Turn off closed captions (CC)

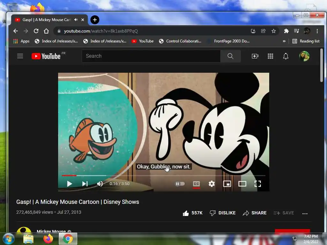tap(196, 184)
